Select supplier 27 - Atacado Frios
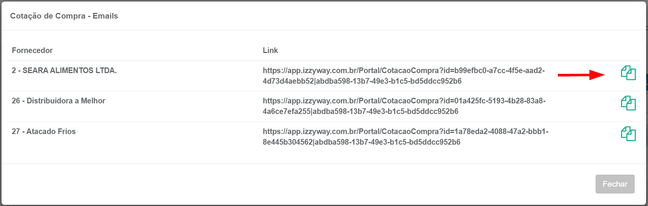 (44, 131)
